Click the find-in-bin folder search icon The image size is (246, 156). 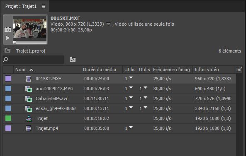(x=73, y=59)
